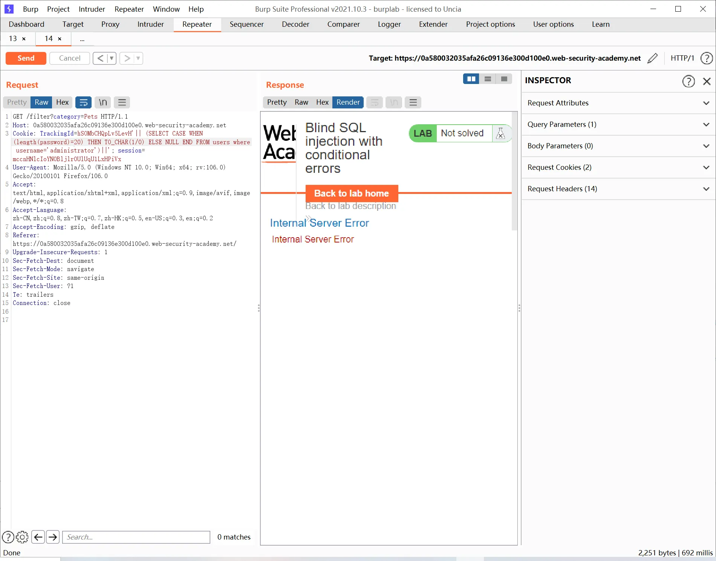Expand Request Cookies (2) section
Image resolution: width=716 pixels, height=561 pixels.
618,167
